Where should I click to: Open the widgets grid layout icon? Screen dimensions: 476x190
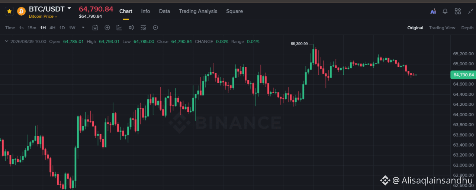[x=458, y=12]
